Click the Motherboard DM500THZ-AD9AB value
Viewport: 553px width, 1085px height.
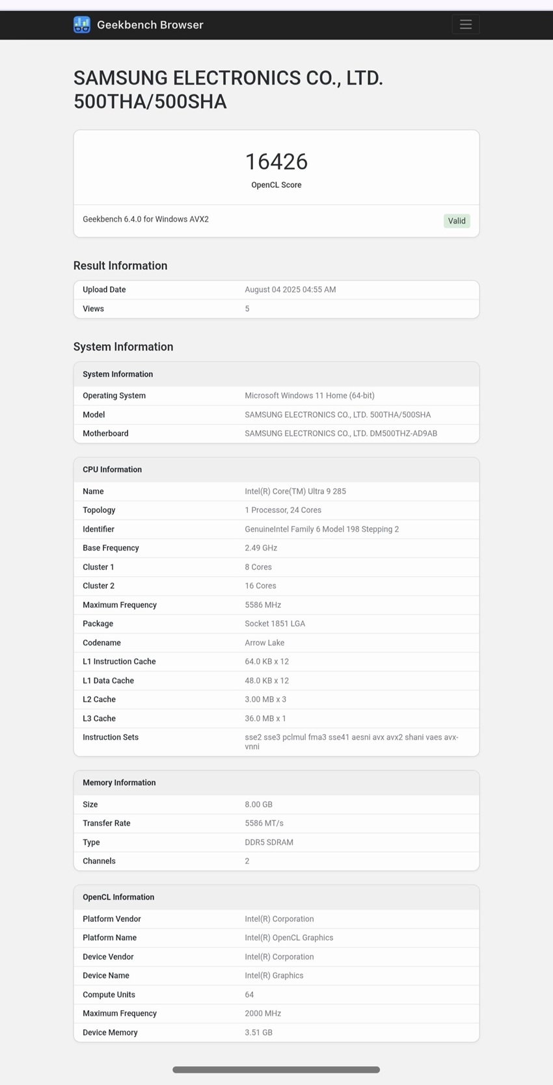click(x=341, y=434)
